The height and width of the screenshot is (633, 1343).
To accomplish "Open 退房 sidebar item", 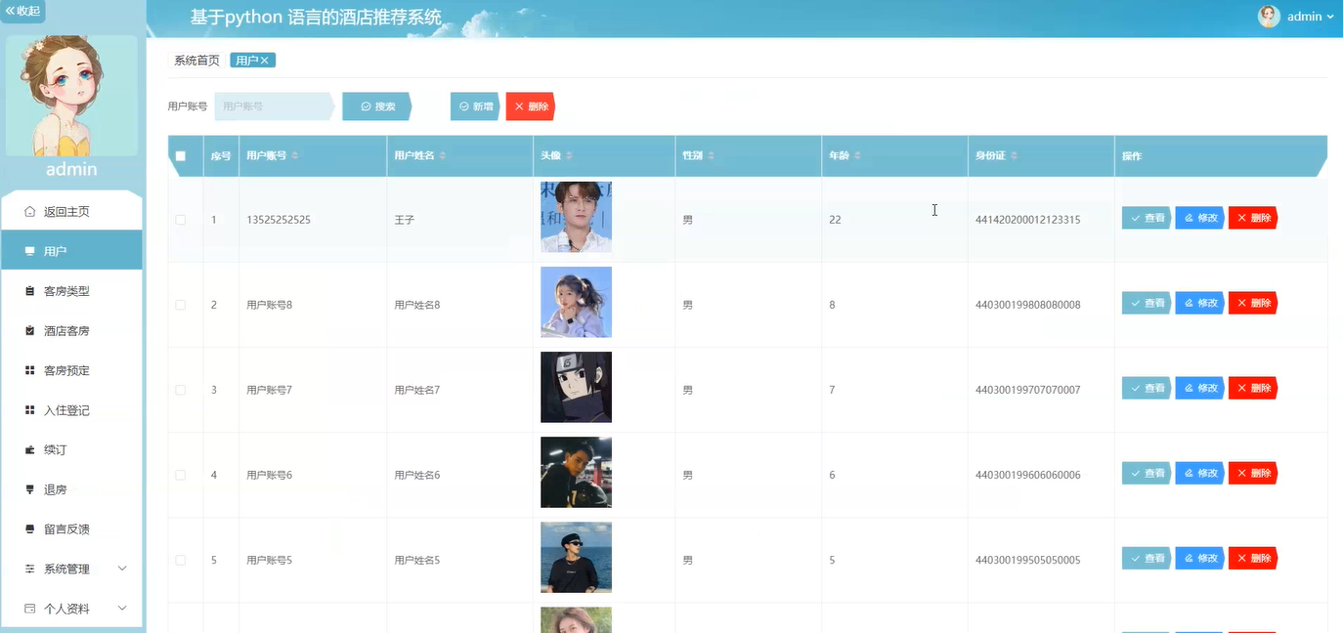I will point(71,489).
